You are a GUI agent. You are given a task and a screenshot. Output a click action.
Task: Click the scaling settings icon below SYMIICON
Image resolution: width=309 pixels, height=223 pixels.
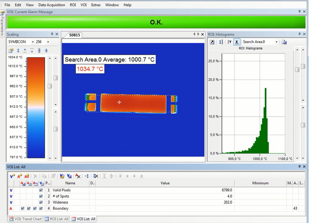(11, 51)
